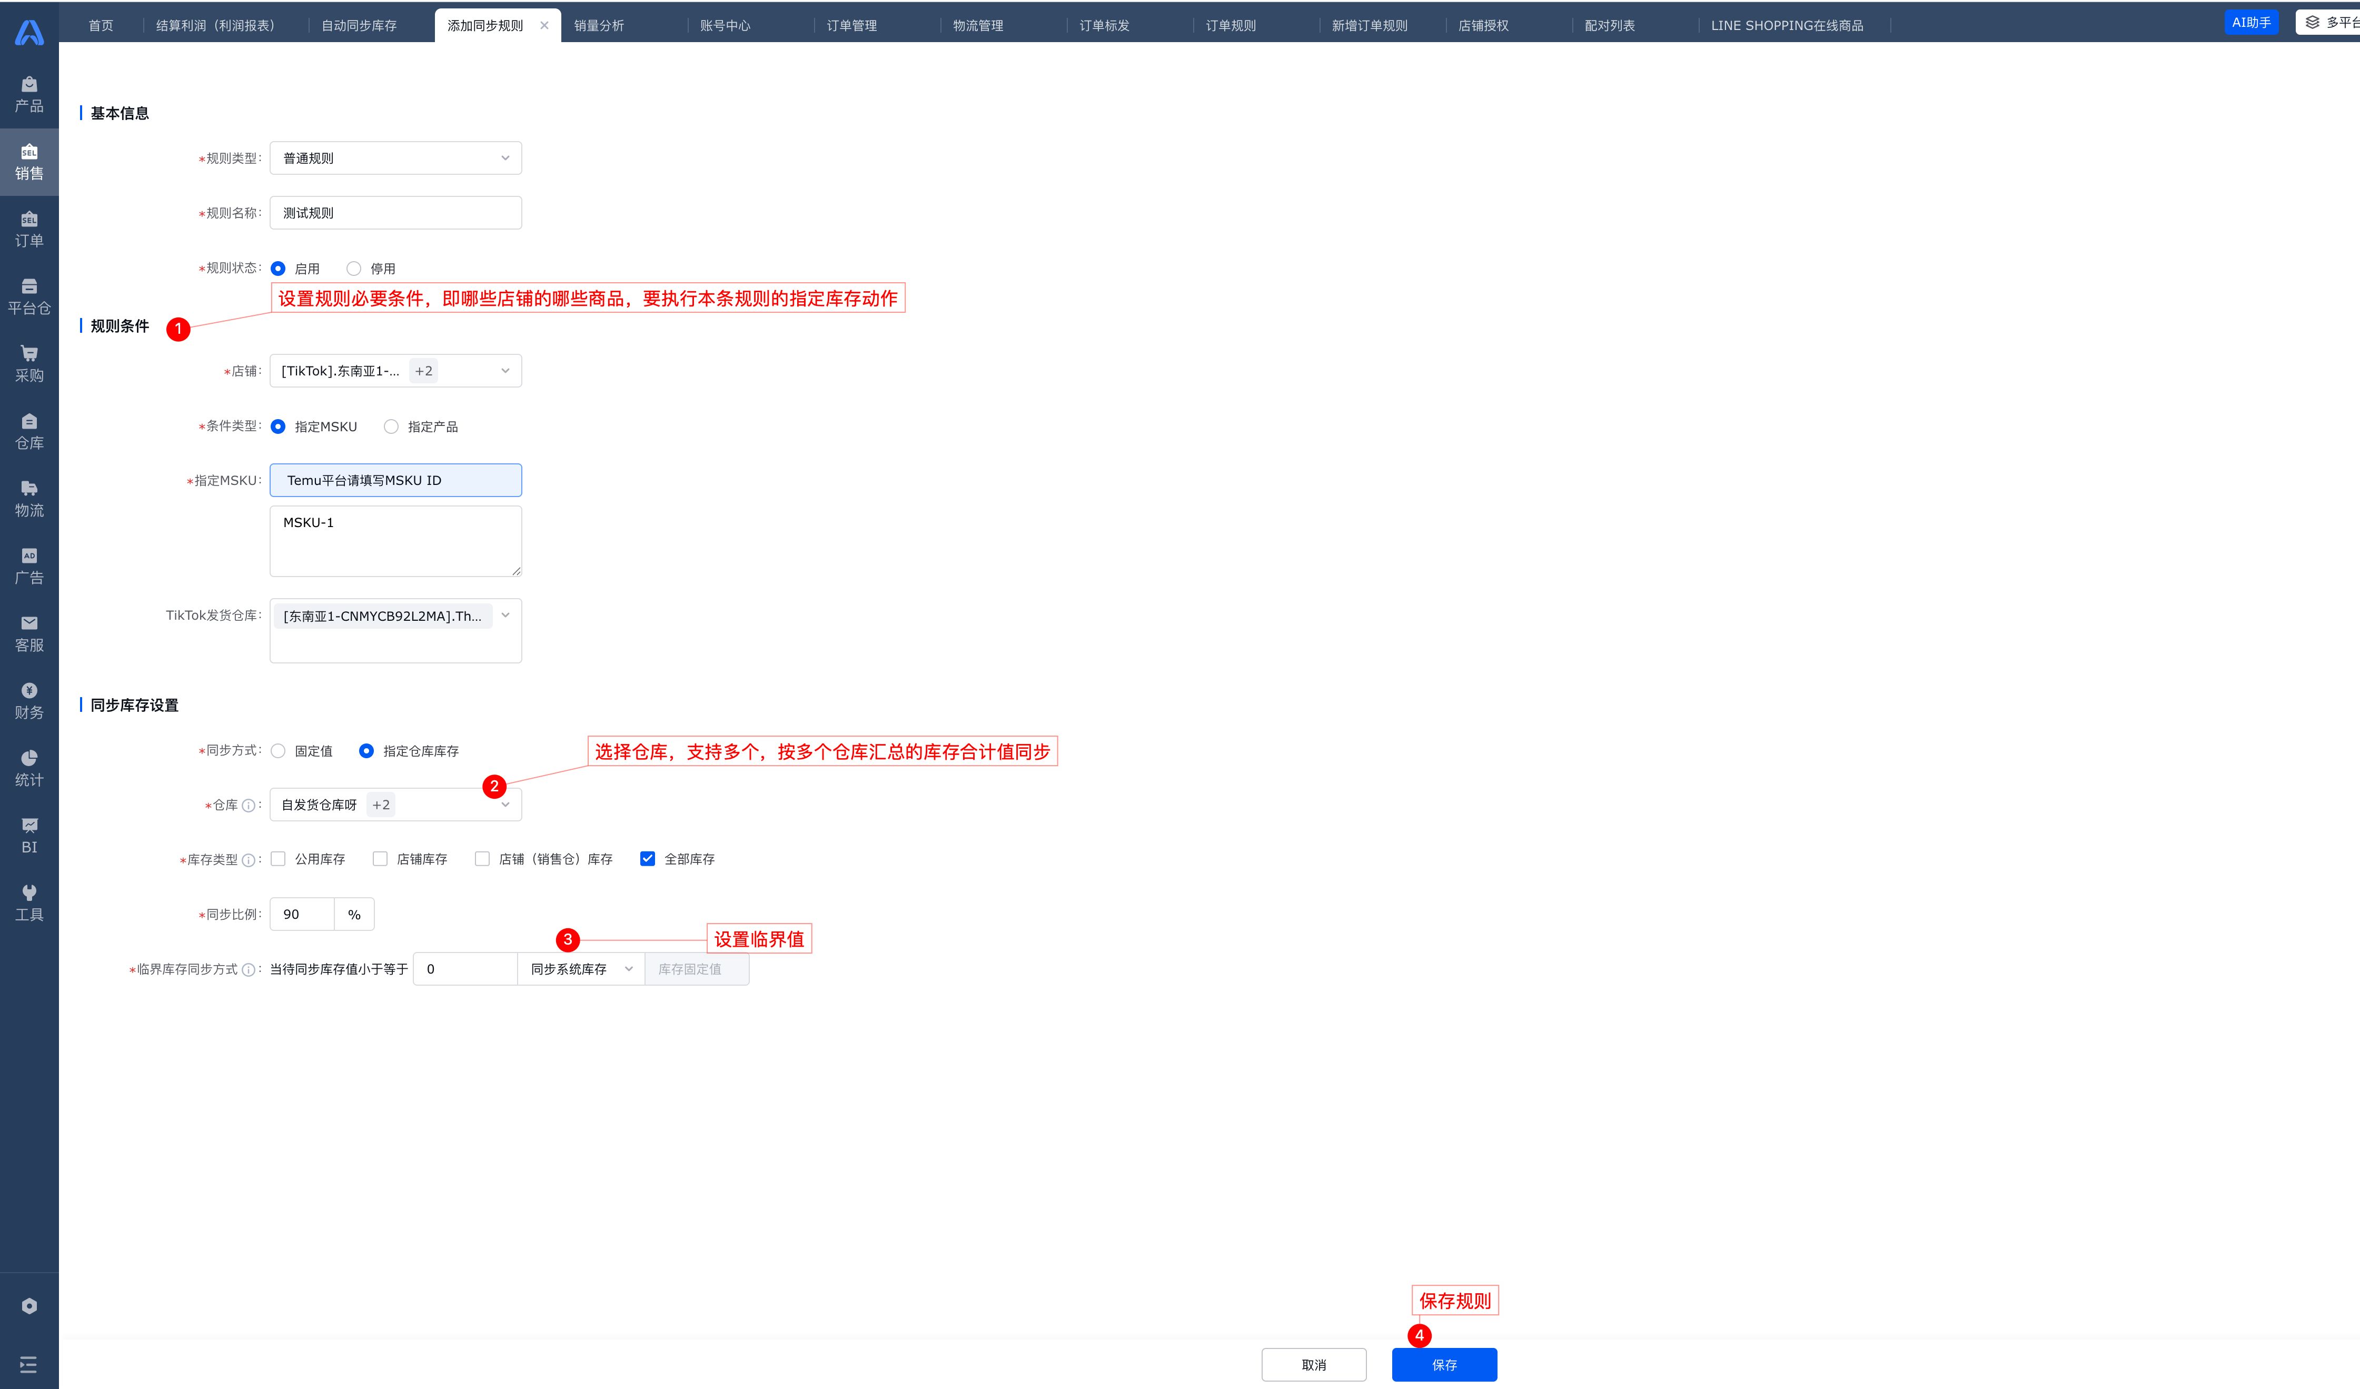
Task: Open the 财务 sidebar module
Action: point(29,701)
